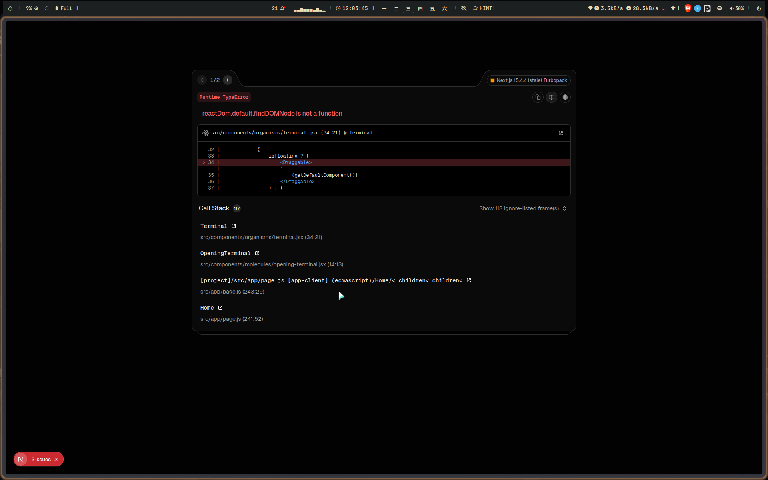Open OpeningTerminal frame in editor icon
Image resolution: width=768 pixels, height=480 pixels.
pos(257,253)
